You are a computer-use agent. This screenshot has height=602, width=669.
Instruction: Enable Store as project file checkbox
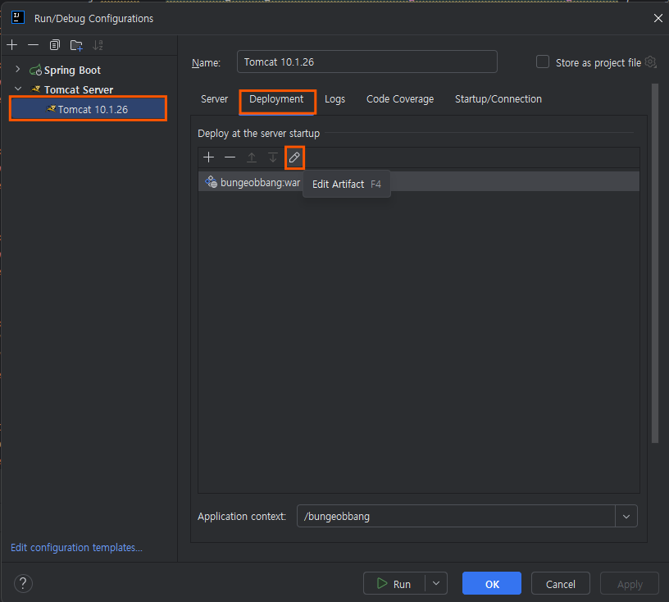pyautogui.click(x=543, y=62)
